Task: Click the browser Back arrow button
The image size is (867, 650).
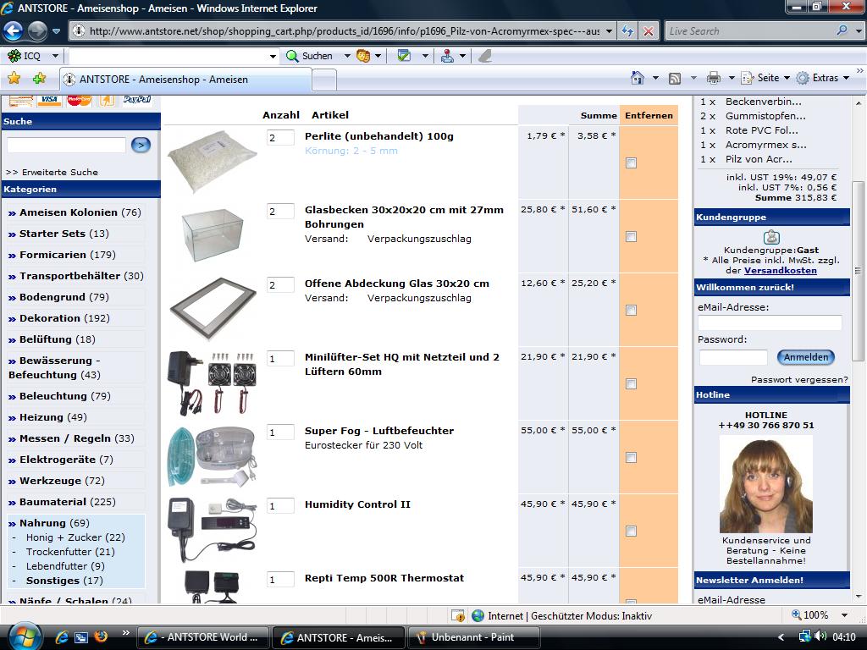Action: [x=13, y=31]
